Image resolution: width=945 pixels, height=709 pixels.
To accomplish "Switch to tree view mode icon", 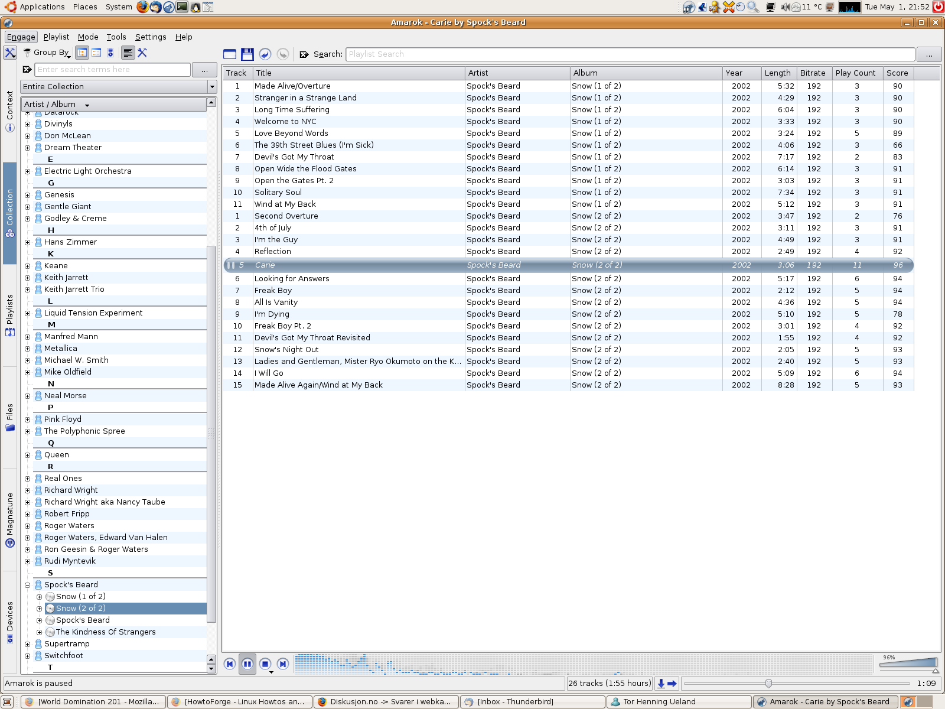I will tap(82, 53).
